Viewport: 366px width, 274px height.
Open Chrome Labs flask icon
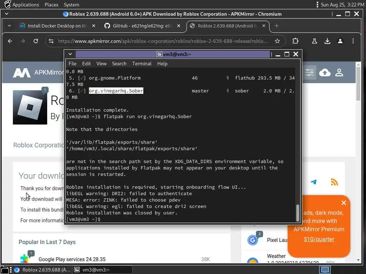pyautogui.click(x=315, y=41)
